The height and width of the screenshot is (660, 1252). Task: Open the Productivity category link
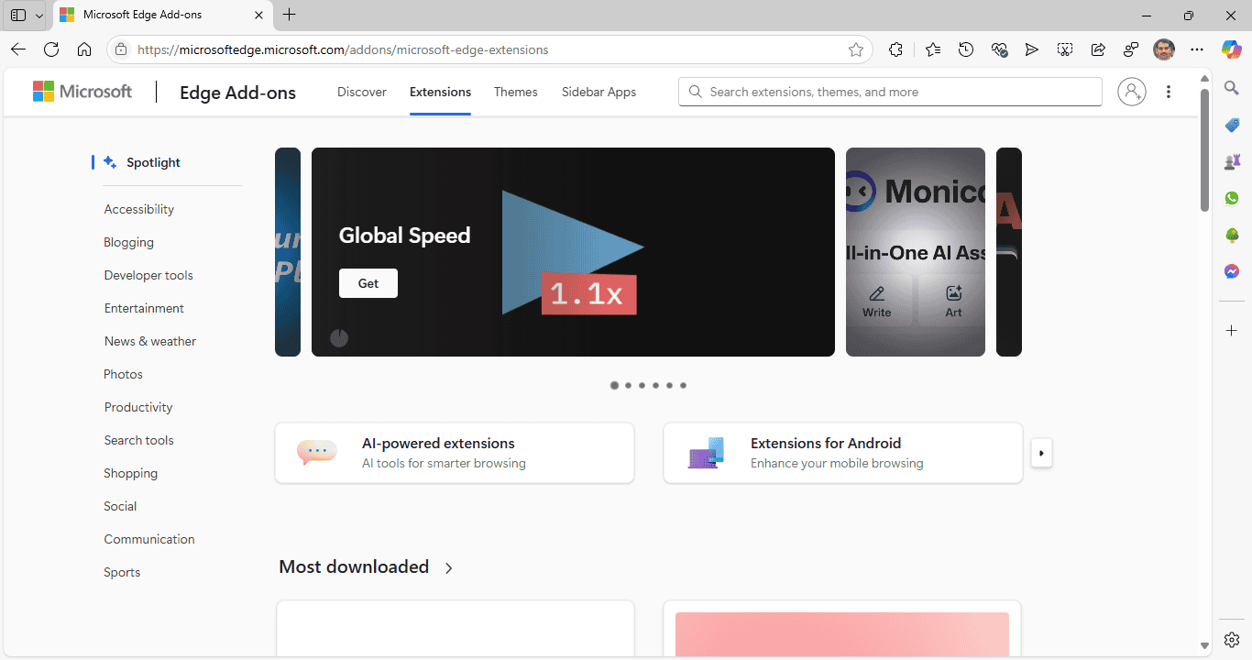[x=138, y=407]
